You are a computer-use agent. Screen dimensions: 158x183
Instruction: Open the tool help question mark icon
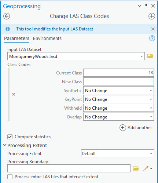click(x=152, y=39)
